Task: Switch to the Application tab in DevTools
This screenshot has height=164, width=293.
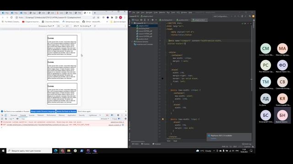Action: point(71,115)
